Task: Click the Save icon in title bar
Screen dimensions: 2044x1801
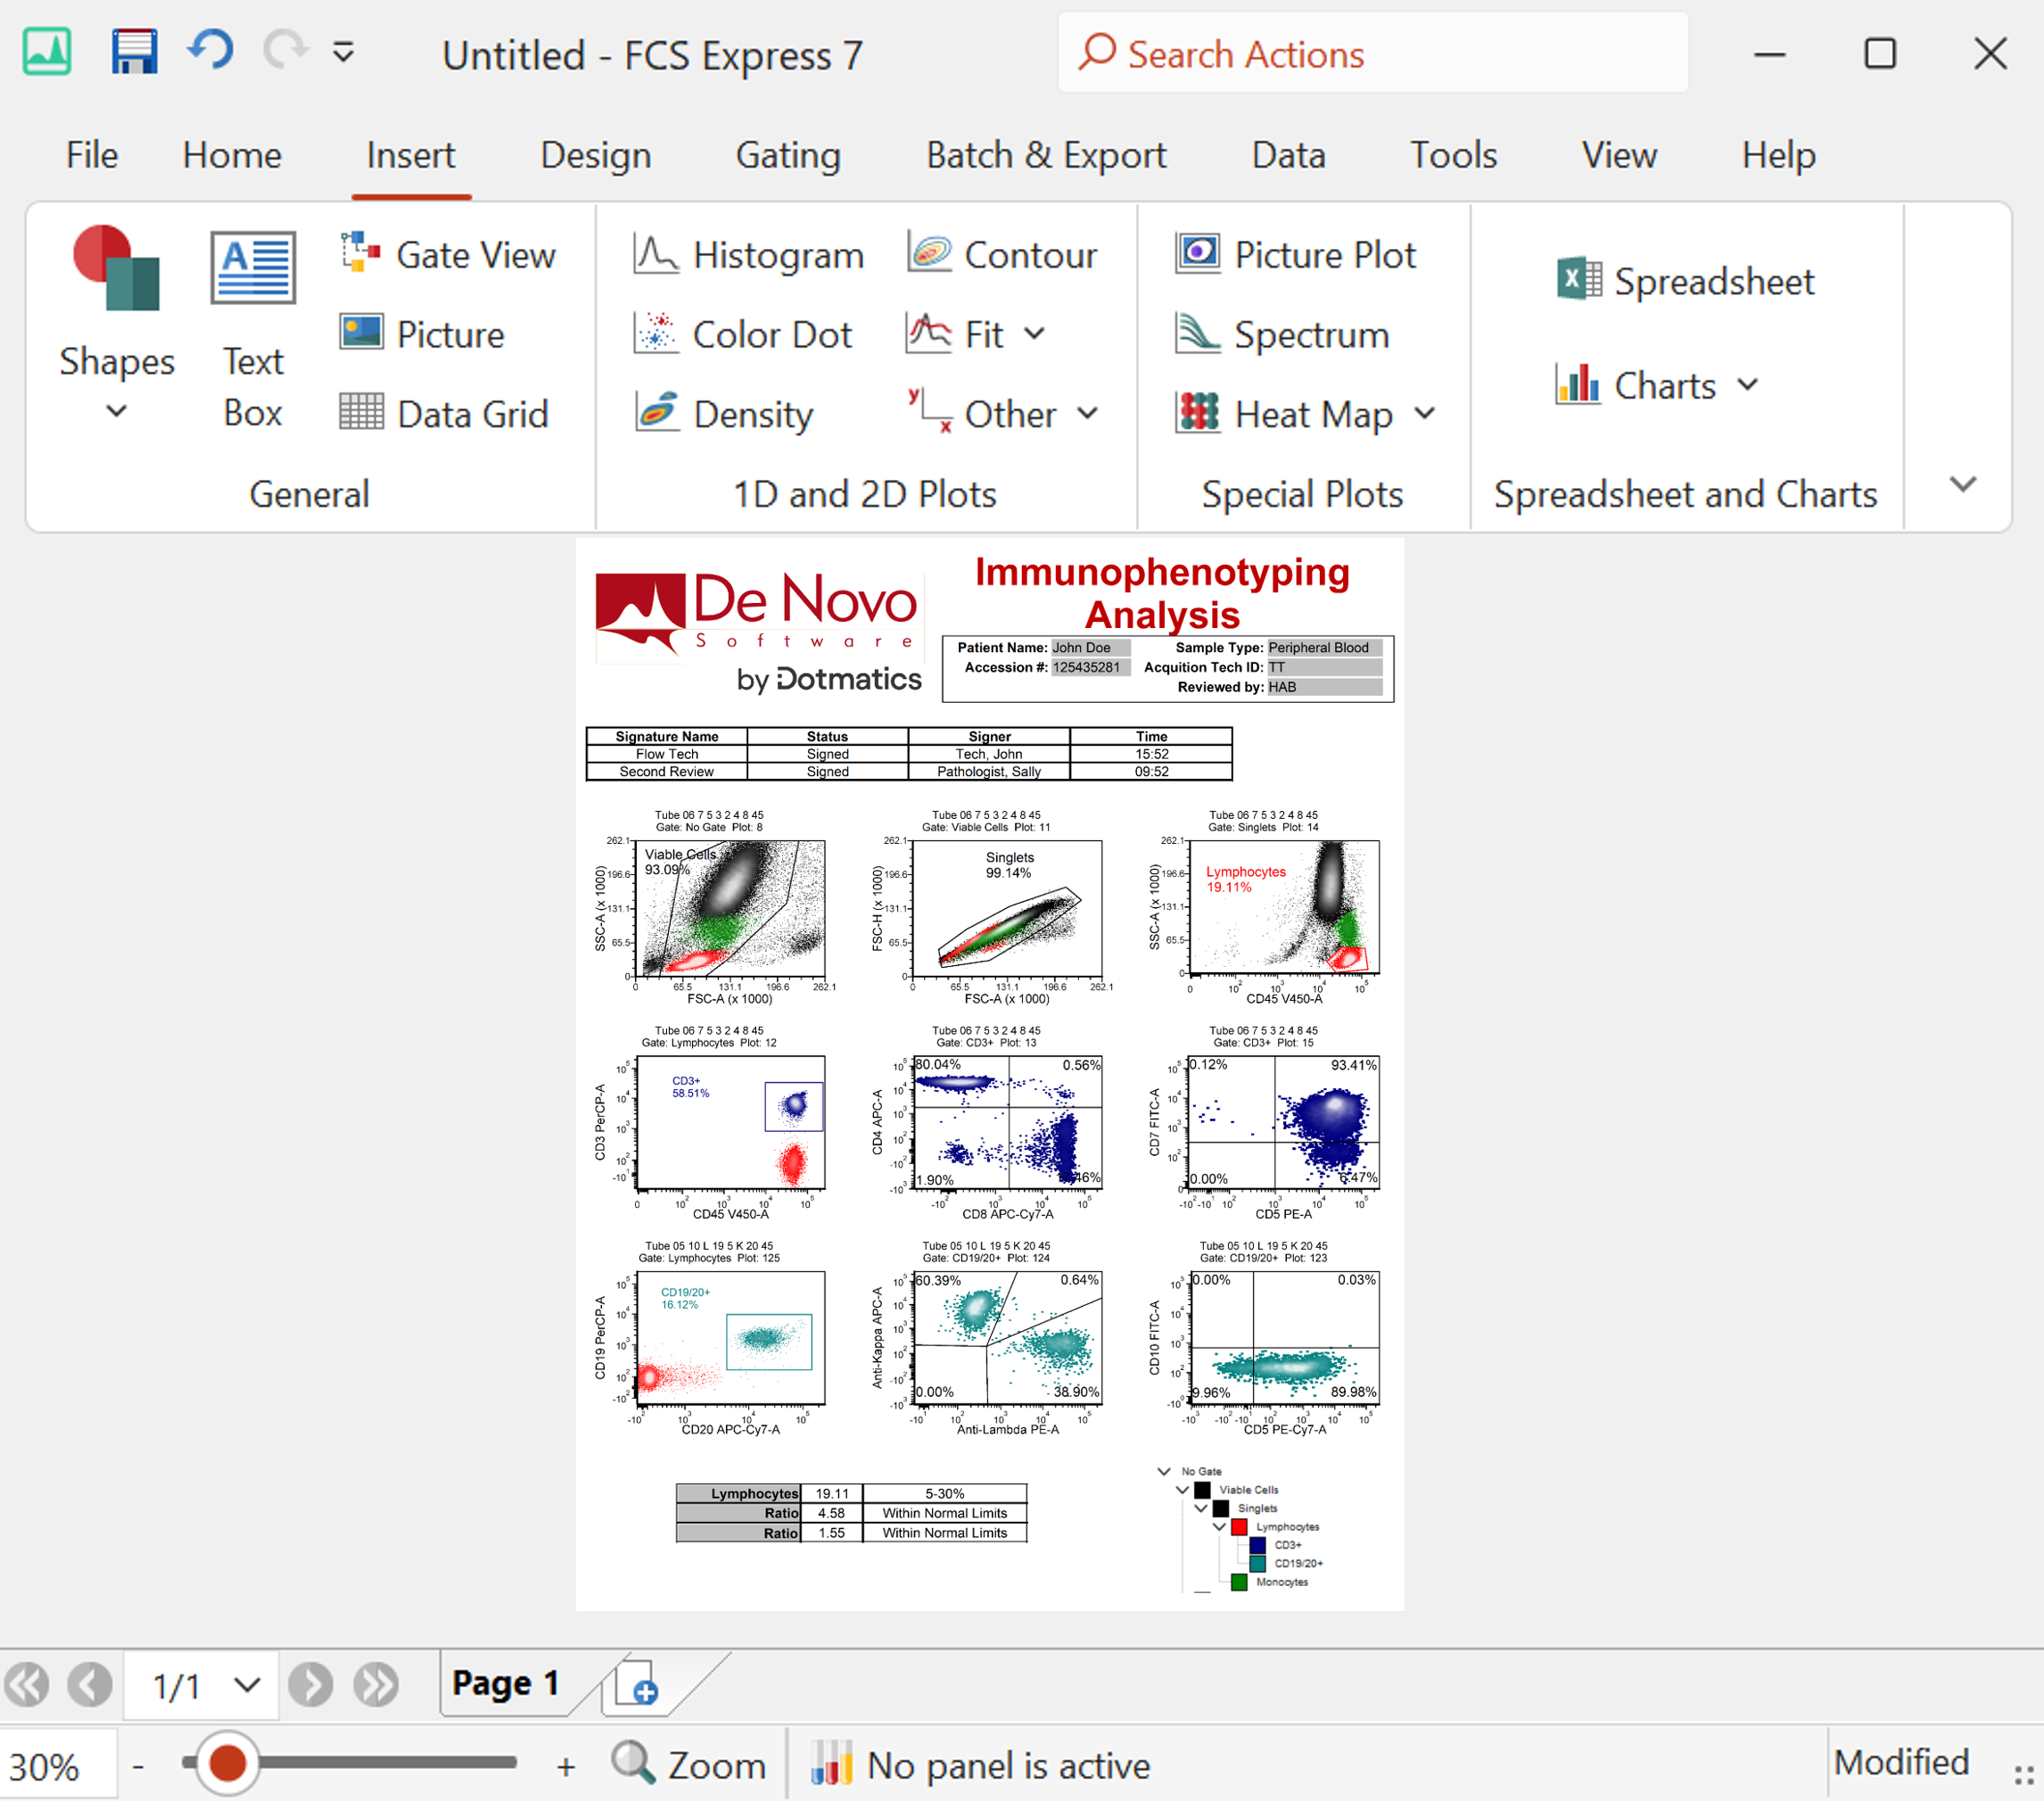Action: click(x=133, y=52)
